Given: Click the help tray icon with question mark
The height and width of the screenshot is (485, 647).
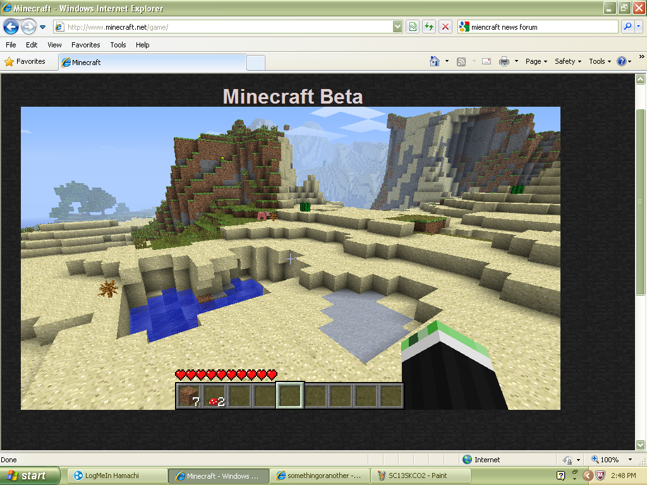Looking at the screenshot, I should [x=560, y=476].
